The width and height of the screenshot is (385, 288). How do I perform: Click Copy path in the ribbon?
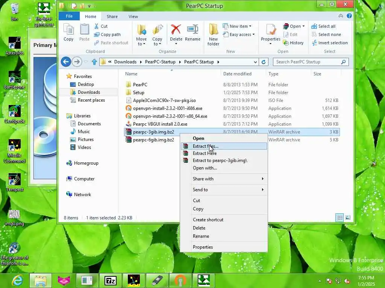(x=107, y=34)
